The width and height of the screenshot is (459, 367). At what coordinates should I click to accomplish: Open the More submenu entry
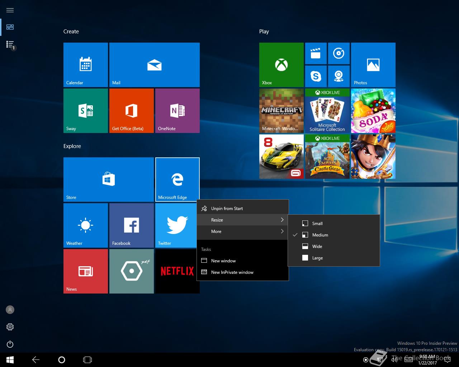[243, 231]
